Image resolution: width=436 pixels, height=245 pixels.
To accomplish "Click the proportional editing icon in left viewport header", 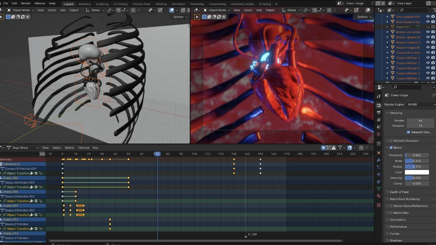I will 133,10.
